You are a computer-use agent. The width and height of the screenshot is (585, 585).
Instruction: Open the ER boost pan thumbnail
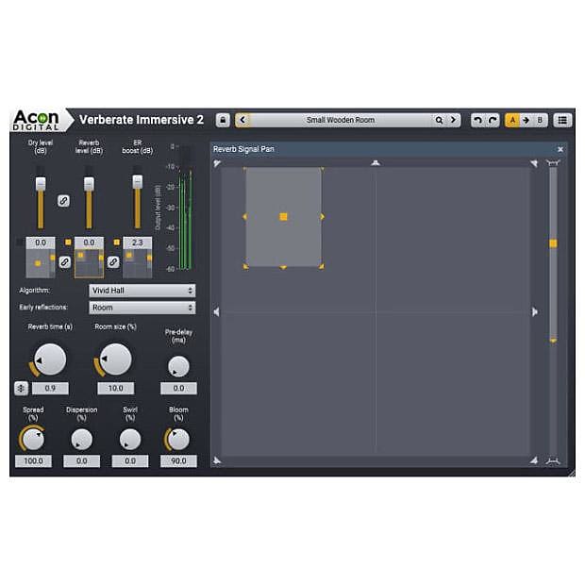coord(138,263)
